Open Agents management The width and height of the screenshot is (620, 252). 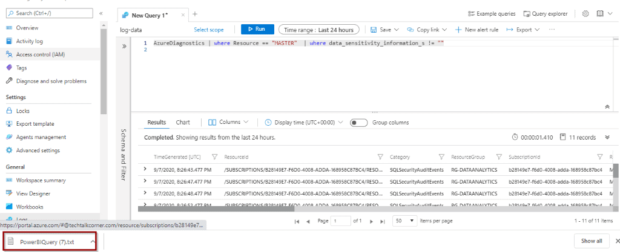(x=41, y=137)
